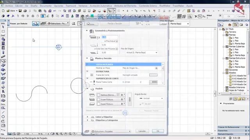Expand the Listar y Etiquetar section
The width and height of the screenshot is (250, 140).
tap(87, 117)
